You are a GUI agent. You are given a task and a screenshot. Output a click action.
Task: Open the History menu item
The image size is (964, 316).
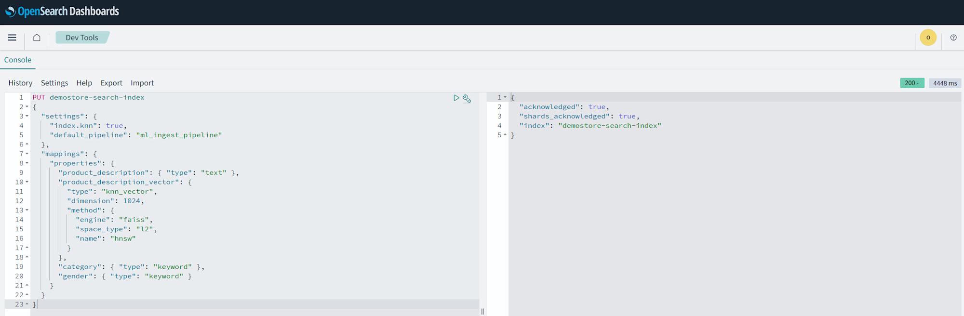[20, 83]
